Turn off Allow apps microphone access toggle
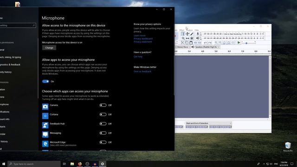This screenshot has width=297, height=167. [x=45, y=82]
